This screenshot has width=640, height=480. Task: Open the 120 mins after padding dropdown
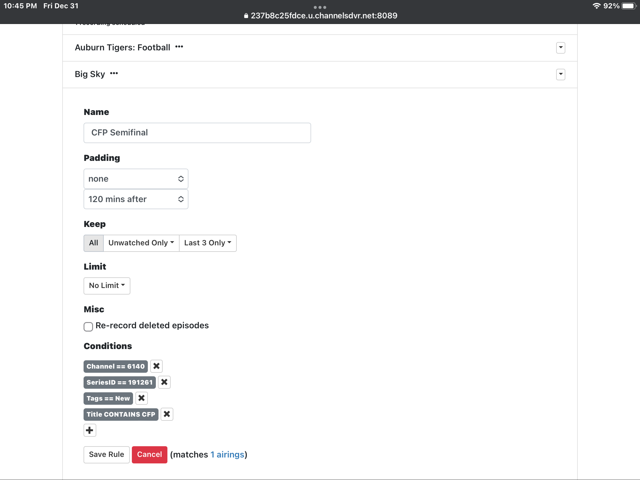pos(136,199)
